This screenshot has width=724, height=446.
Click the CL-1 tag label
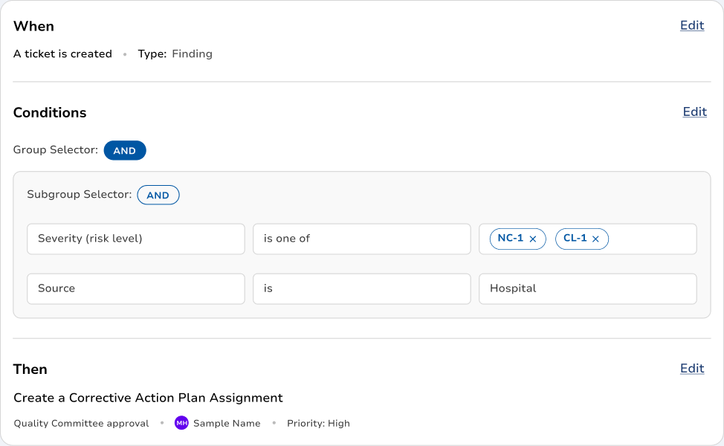point(575,238)
